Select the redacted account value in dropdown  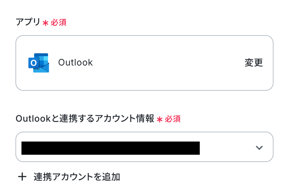(110, 148)
